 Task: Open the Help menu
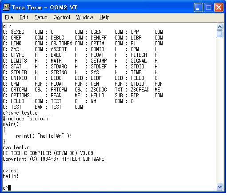click(104, 17)
